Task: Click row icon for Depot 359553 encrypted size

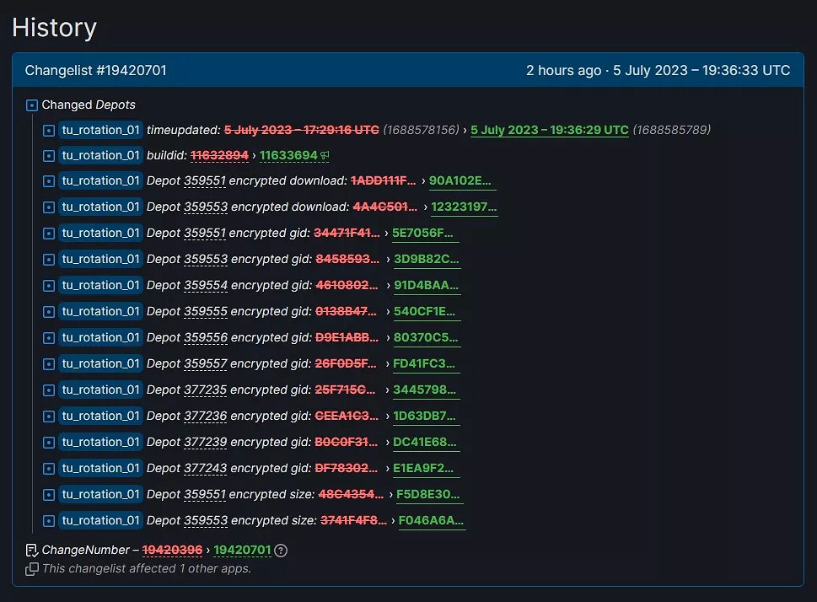Action: (x=49, y=521)
